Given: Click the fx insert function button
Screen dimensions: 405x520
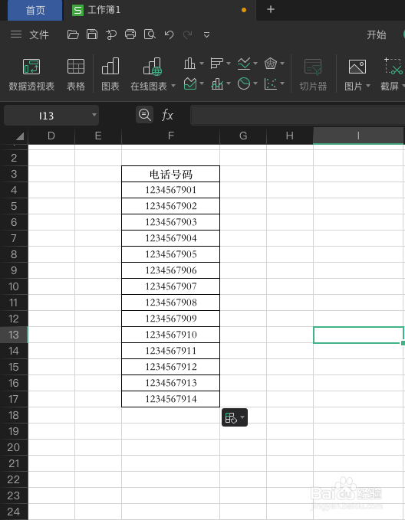Looking at the screenshot, I should point(167,115).
